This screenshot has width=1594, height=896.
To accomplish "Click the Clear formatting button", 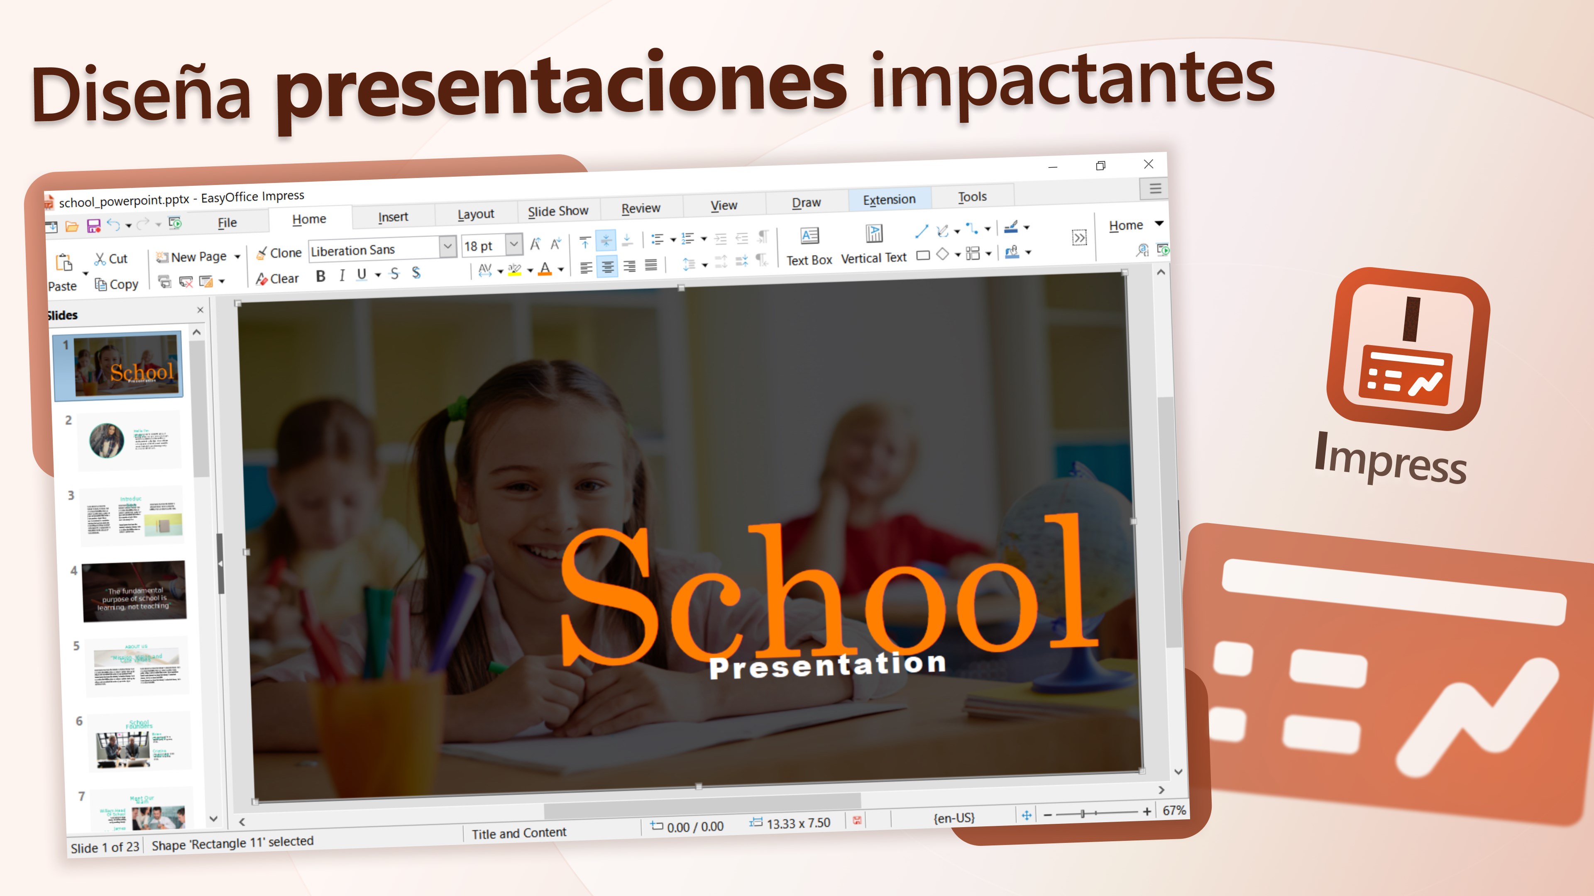I will pyautogui.click(x=278, y=279).
